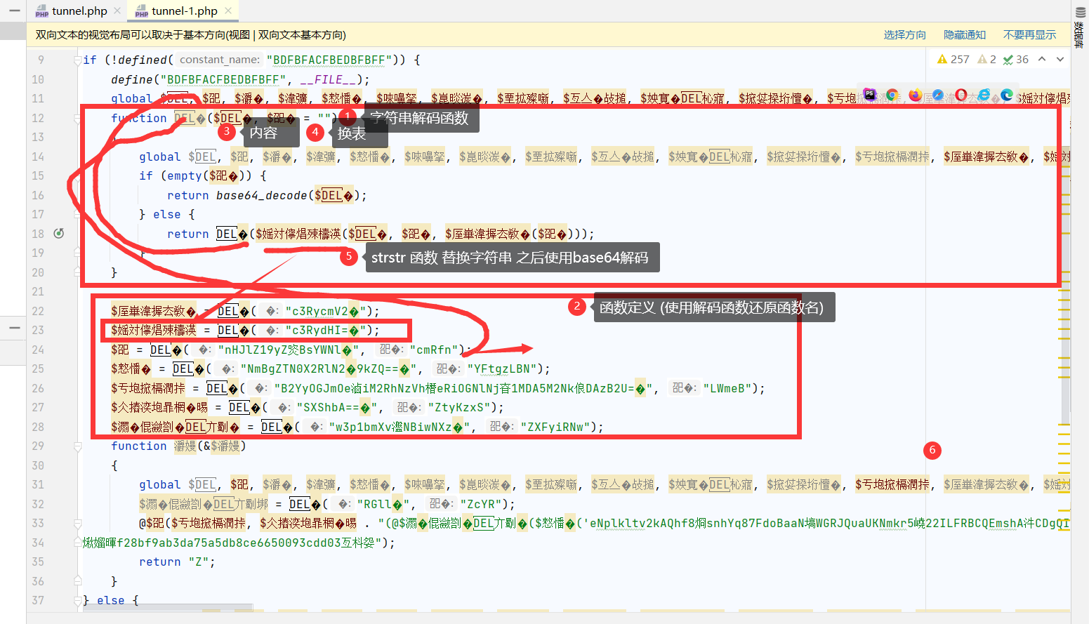This screenshot has height=624, width=1089.
Task: Click the 36 typos indicator
Action: click(1016, 60)
